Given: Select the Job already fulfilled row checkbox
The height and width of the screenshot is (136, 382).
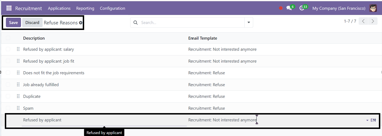Looking at the screenshot, I should [8, 85].
